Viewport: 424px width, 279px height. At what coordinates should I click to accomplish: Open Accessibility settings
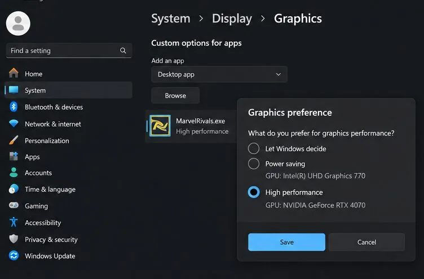(x=69, y=223)
